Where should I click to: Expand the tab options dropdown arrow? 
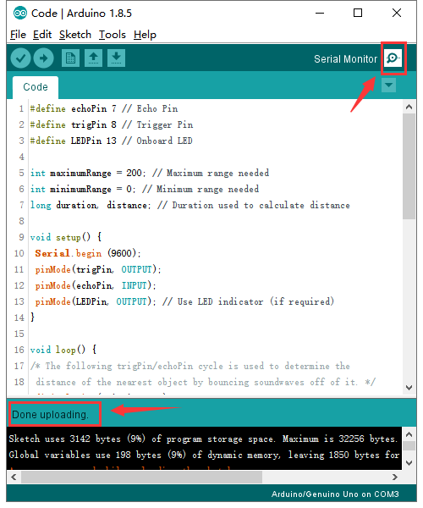[388, 86]
